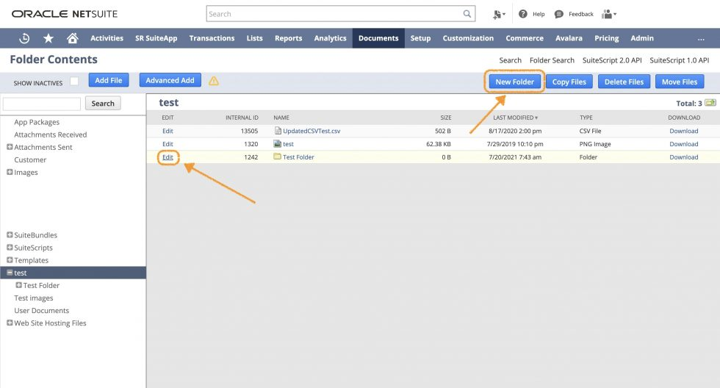
Task: Open the user role menu icon
Action: point(609,14)
